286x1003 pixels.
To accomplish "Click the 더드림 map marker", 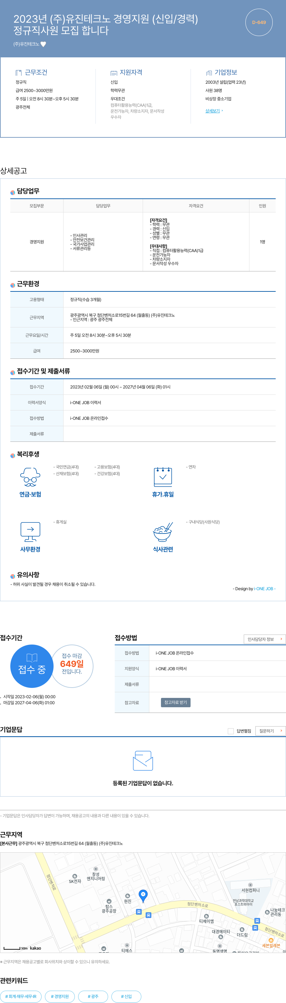I will pos(242,929).
